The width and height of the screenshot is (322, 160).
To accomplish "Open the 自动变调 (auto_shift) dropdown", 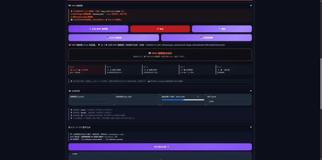I will coord(137,101).
